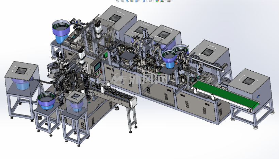The image size is (279, 159).
Task: Select the green conveyor belt in the model
Action: point(225,94)
